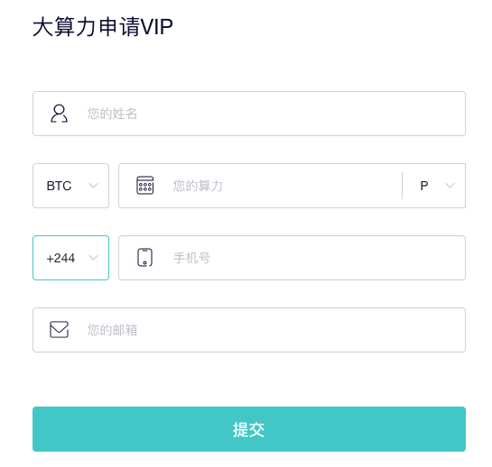This screenshot has width=492, height=467.
Task: Focus the 手机号 phone number field
Action: coord(292,258)
